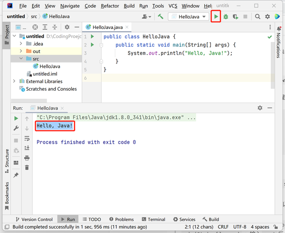This screenshot has height=233, width=285.
Task: Open Search Everywhere with the magnifier icon
Action: (x=257, y=17)
